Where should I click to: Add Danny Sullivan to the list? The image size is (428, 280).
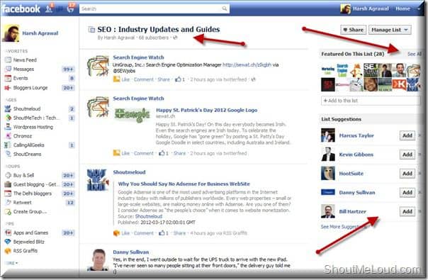pyautogui.click(x=407, y=193)
